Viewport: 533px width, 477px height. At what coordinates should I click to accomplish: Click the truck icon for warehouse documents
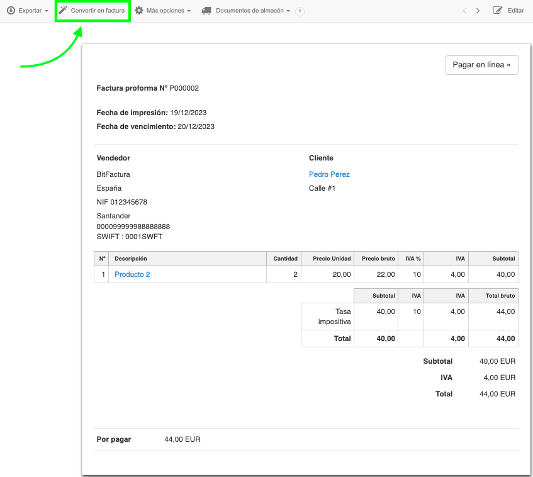coord(206,11)
